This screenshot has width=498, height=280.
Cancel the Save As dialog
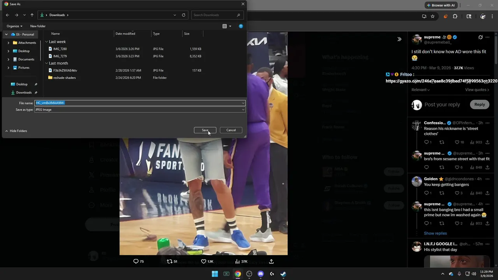pos(231,130)
